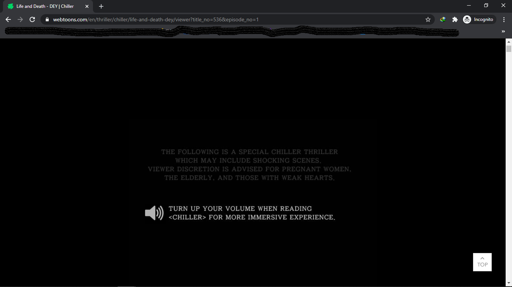Open the Incognito profile indicator
Viewport: 512px width, 287px height.
click(x=479, y=19)
